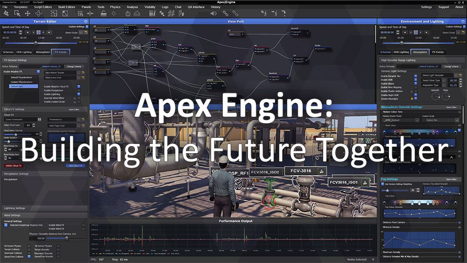This screenshot has width=467, height=263.
Task: Toggle the grid snapping toolbar icon
Action: point(80,14)
